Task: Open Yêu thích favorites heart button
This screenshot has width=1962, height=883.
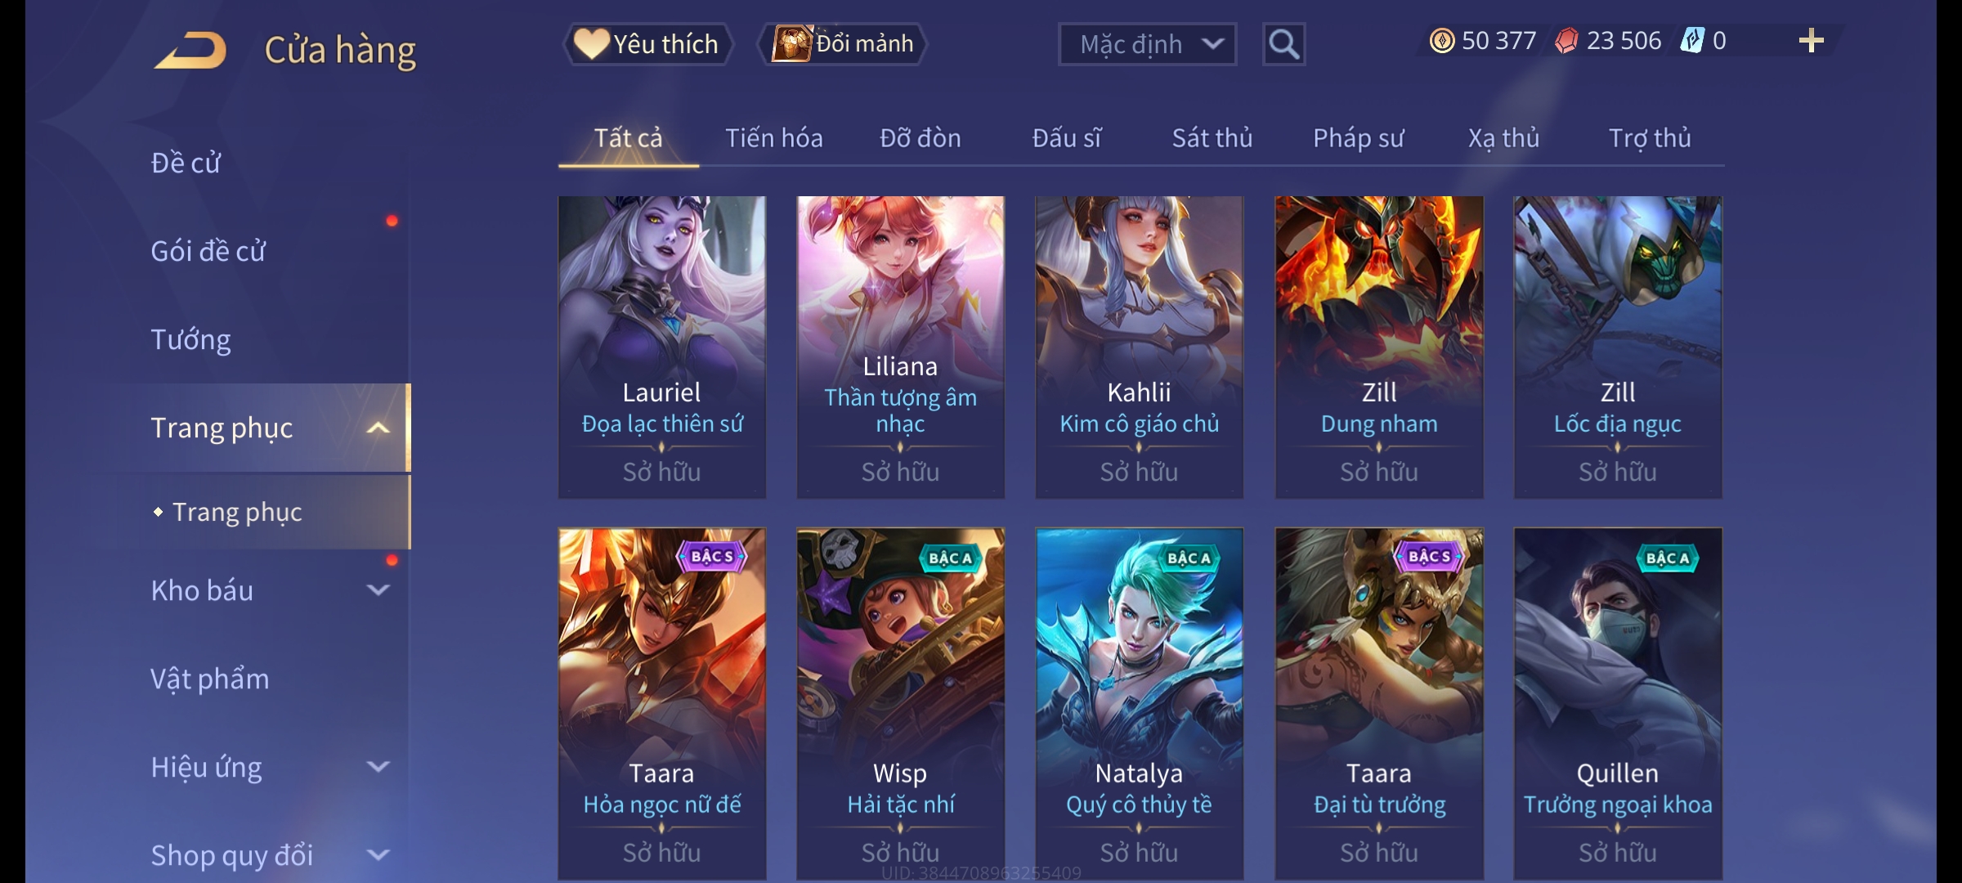Action: tap(647, 44)
